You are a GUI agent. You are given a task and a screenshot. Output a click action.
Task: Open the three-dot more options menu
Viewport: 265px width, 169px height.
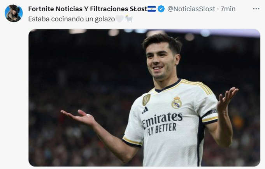point(256,9)
